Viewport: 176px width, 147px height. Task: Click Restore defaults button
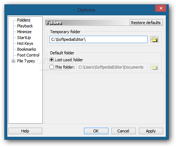[x=146, y=23]
